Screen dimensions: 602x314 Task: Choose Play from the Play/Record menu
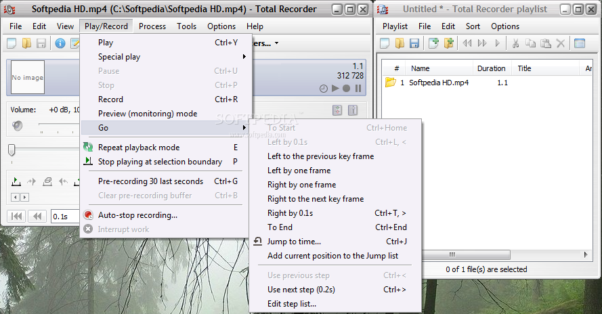tap(166, 43)
